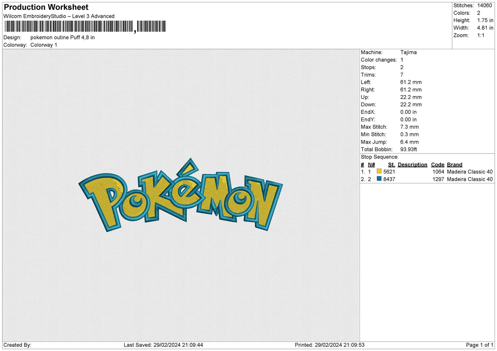Screen dimensions: 497x351
Task: Select the trims value '7'
Action: [x=403, y=75]
